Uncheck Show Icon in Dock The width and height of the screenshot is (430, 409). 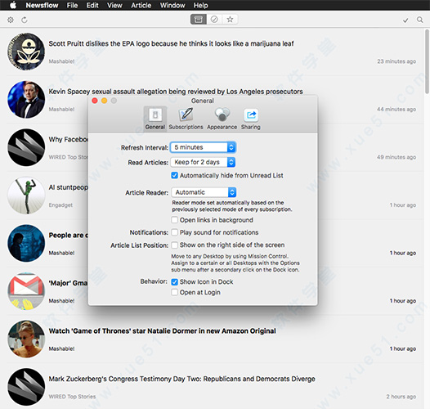pyautogui.click(x=174, y=282)
